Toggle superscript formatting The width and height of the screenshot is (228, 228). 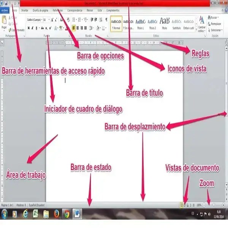point(50,28)
